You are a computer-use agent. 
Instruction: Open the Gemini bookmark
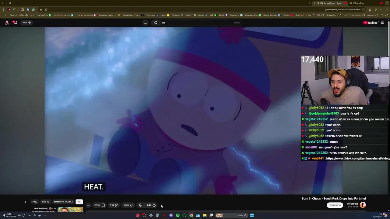click(203, 15)
